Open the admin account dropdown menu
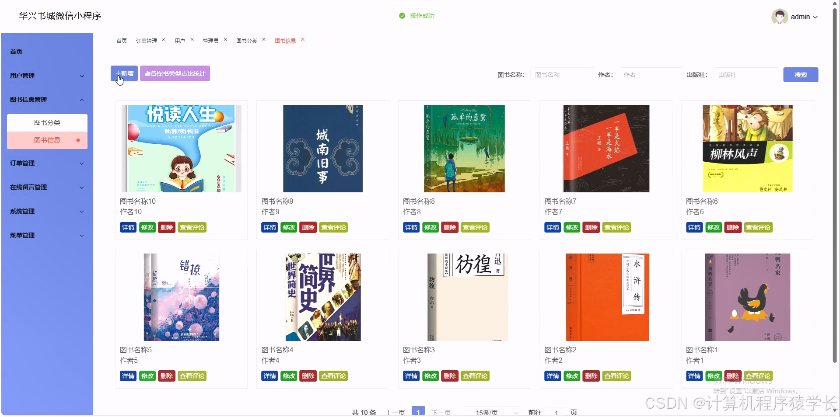Viewport: 840px width, 417px height. tap(805, 17)
